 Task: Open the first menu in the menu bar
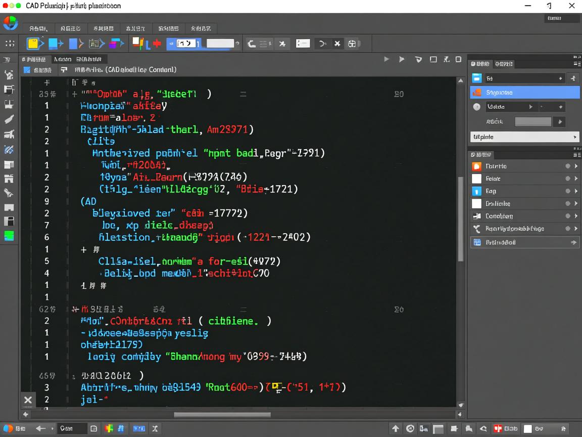pos(38,29)
